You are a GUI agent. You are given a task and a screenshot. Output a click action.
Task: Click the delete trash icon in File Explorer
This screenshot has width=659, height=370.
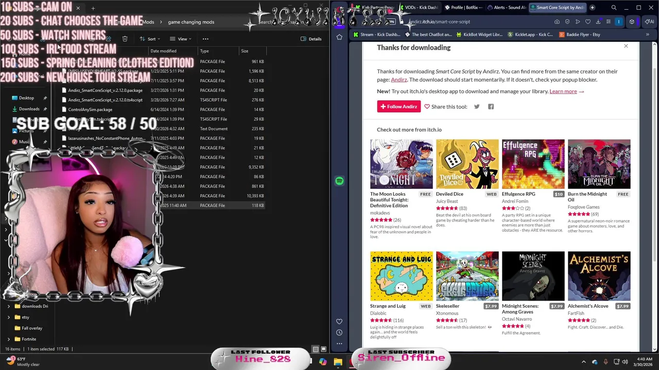tap(125, 39)
